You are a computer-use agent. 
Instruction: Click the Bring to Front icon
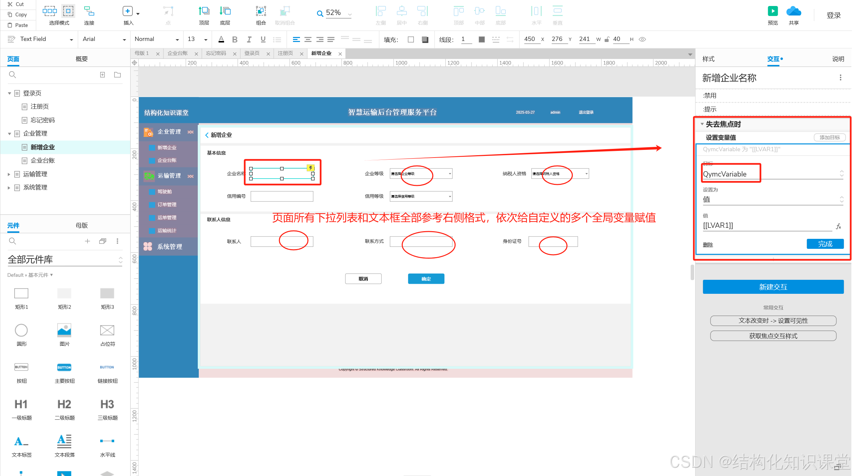[204, 11]
